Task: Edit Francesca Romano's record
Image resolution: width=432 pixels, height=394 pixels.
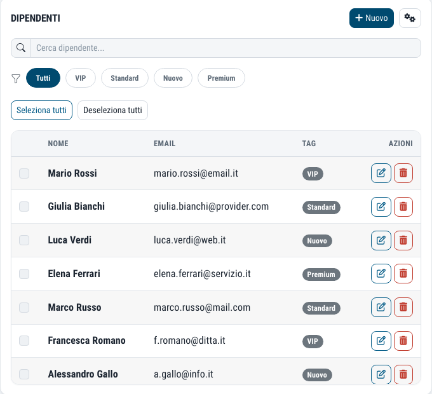Action: coord(381,341)
